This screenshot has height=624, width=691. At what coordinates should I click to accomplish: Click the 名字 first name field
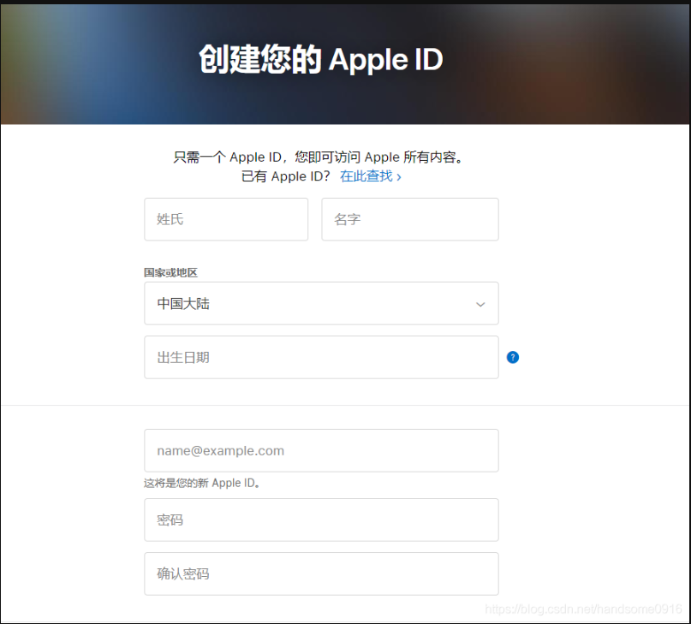410,219
